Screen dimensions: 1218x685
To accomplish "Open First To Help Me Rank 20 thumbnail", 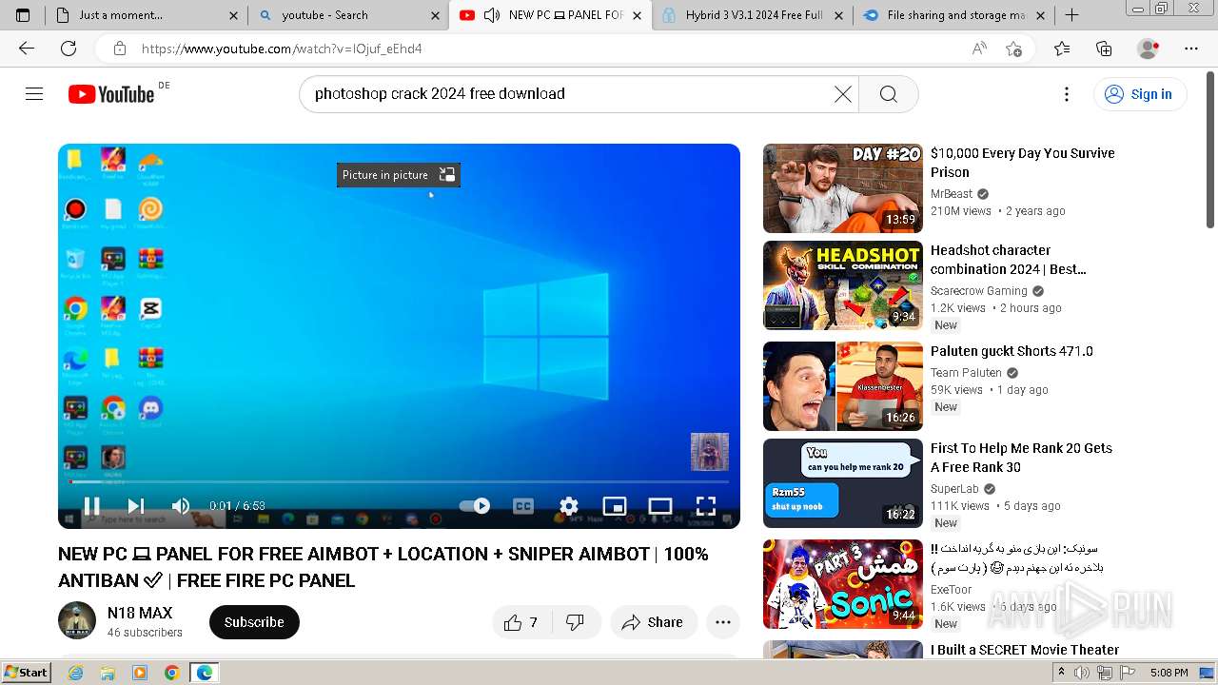I will click(x=843, y=483).
